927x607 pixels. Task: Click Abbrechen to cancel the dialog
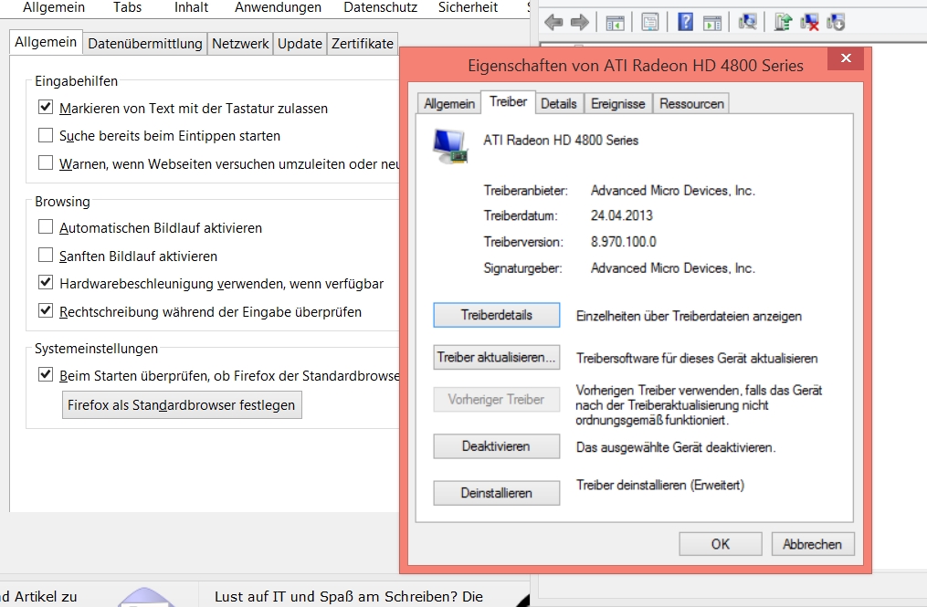click(x=813, y=544)
